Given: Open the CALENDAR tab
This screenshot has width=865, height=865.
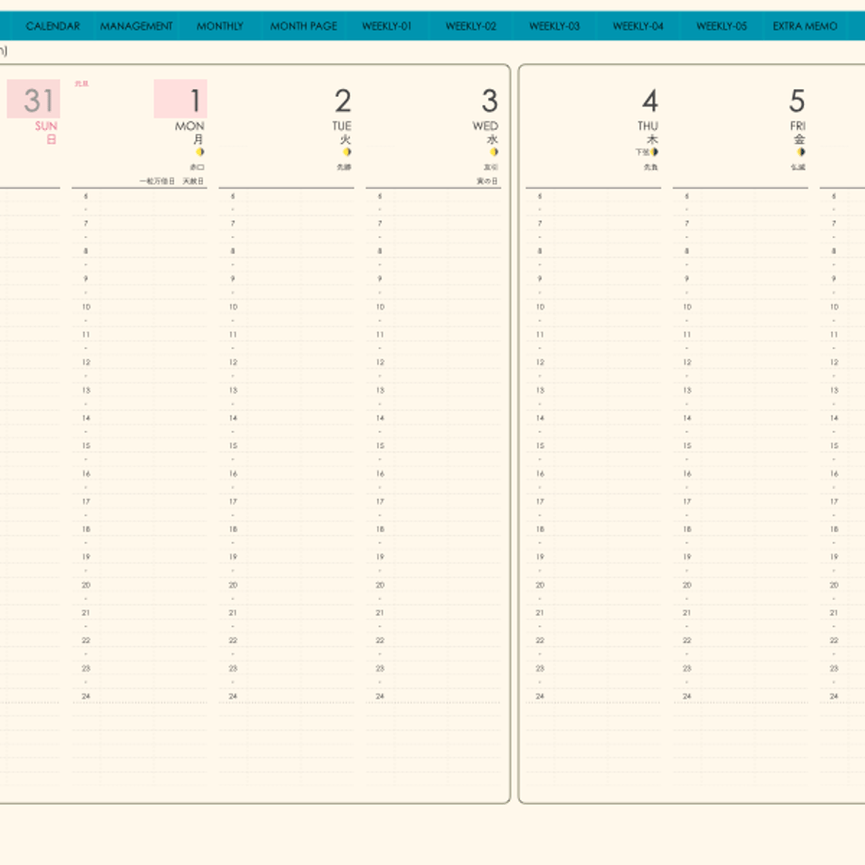Looking at the screenshot, I should pos(53,26).
